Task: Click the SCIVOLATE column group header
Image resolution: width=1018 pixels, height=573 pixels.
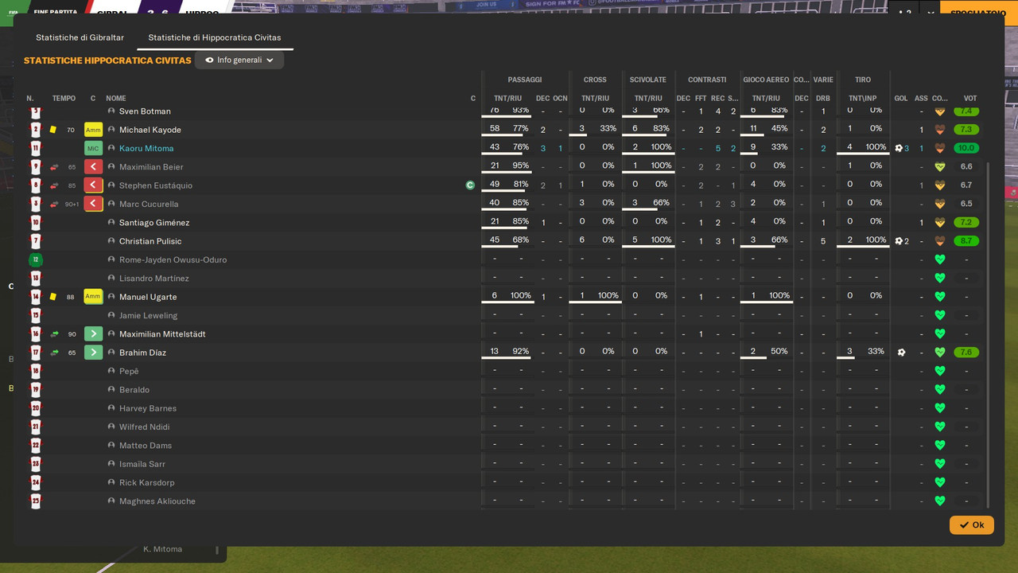Action: pos(648,80)
